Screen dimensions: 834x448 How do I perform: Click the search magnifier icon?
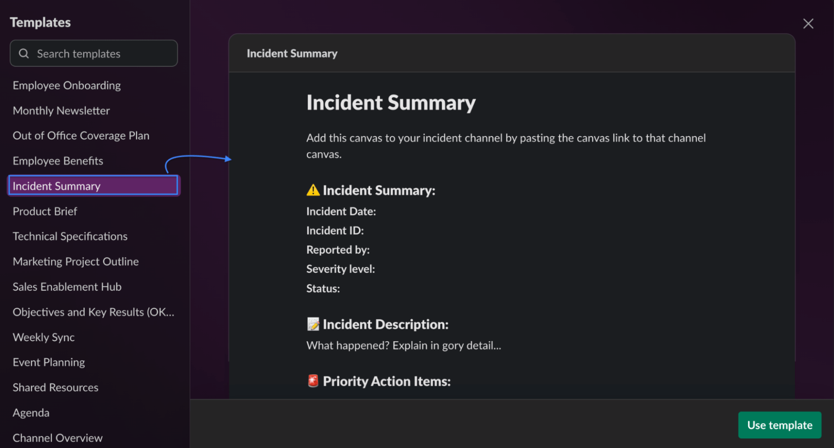click(x=24, y=53)
